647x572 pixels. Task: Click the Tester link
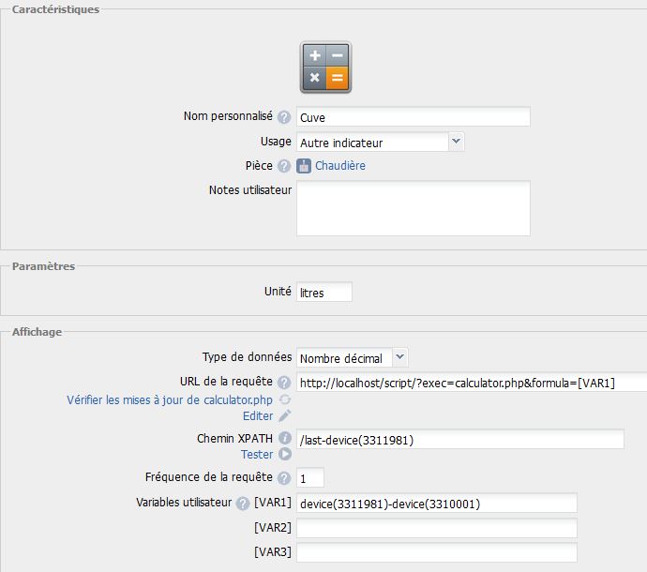click(x=257, y=454)
